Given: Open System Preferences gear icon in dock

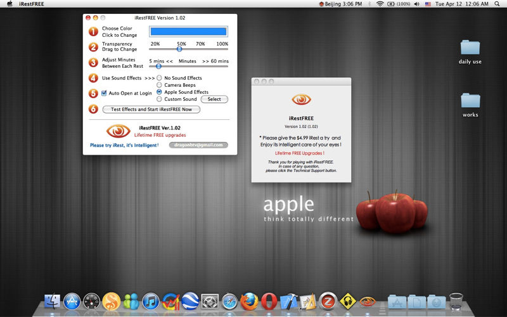Looking at the screenshot, I should 210,302.
